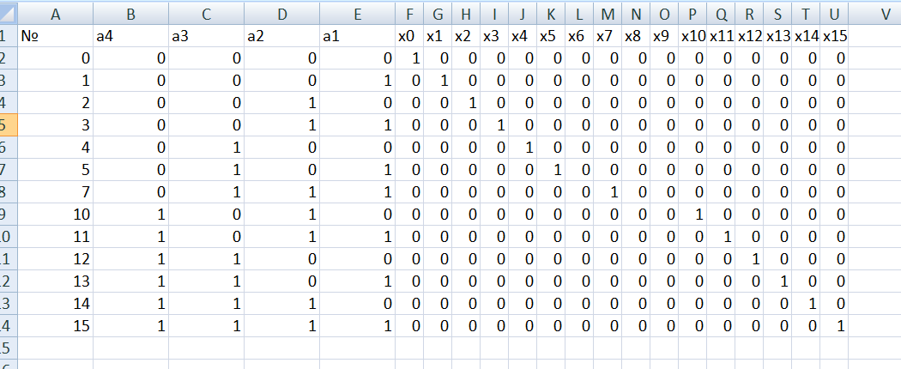Select the column E header
Screen dimensions: 901x369
coord(357,14)
